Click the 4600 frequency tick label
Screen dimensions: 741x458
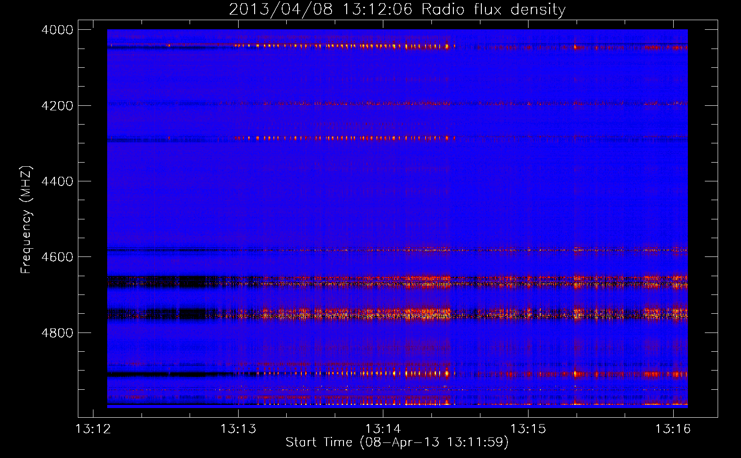pos(57,257)
